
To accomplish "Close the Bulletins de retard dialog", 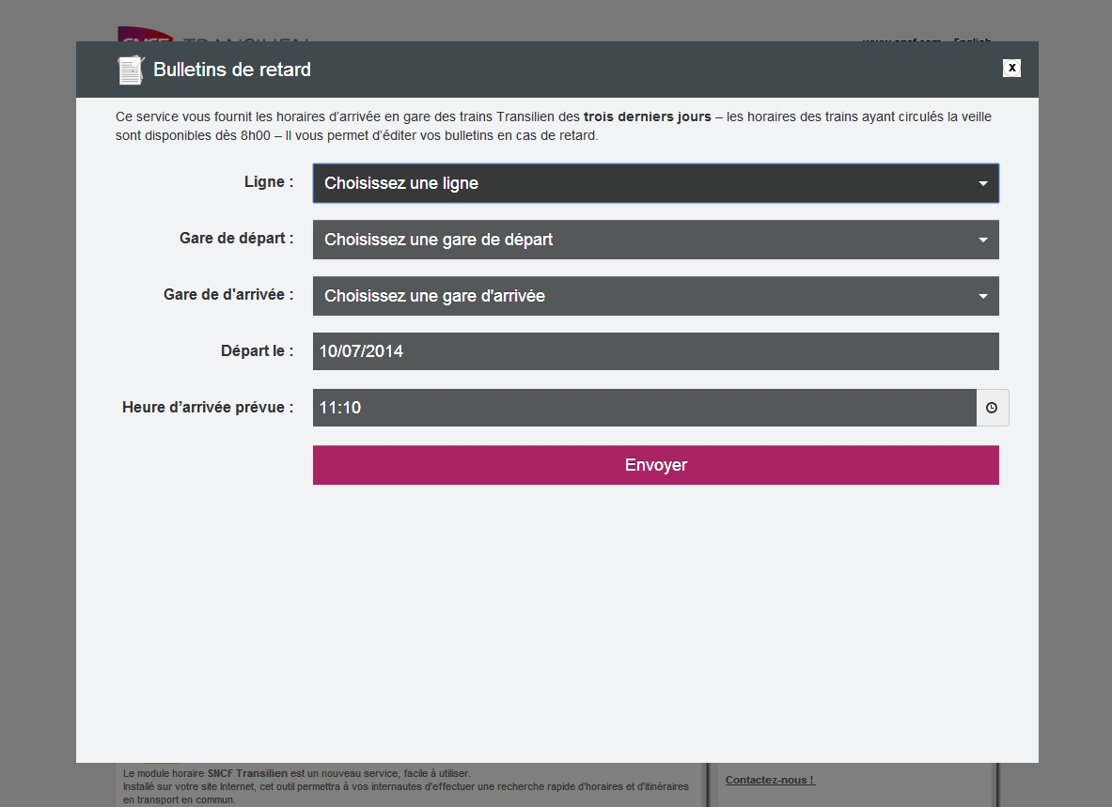I will 1011,68.
